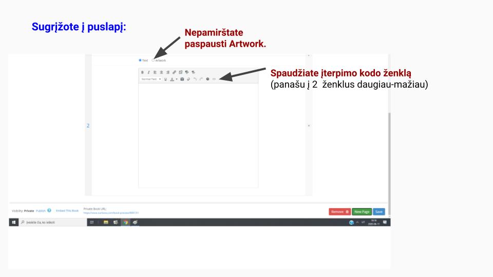Click the Bold formatting icon
This screenshot has width=493, height=277.
142,72
